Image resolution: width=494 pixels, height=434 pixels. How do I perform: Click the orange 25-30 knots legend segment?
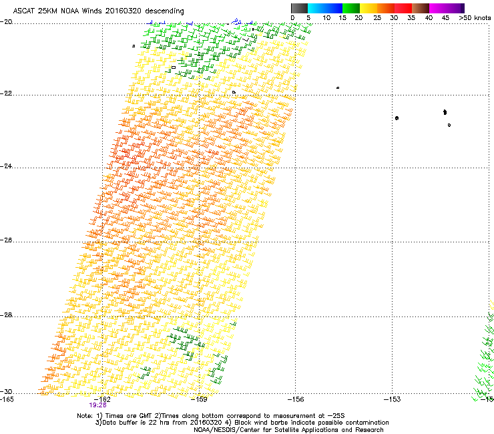click(386, 8)
